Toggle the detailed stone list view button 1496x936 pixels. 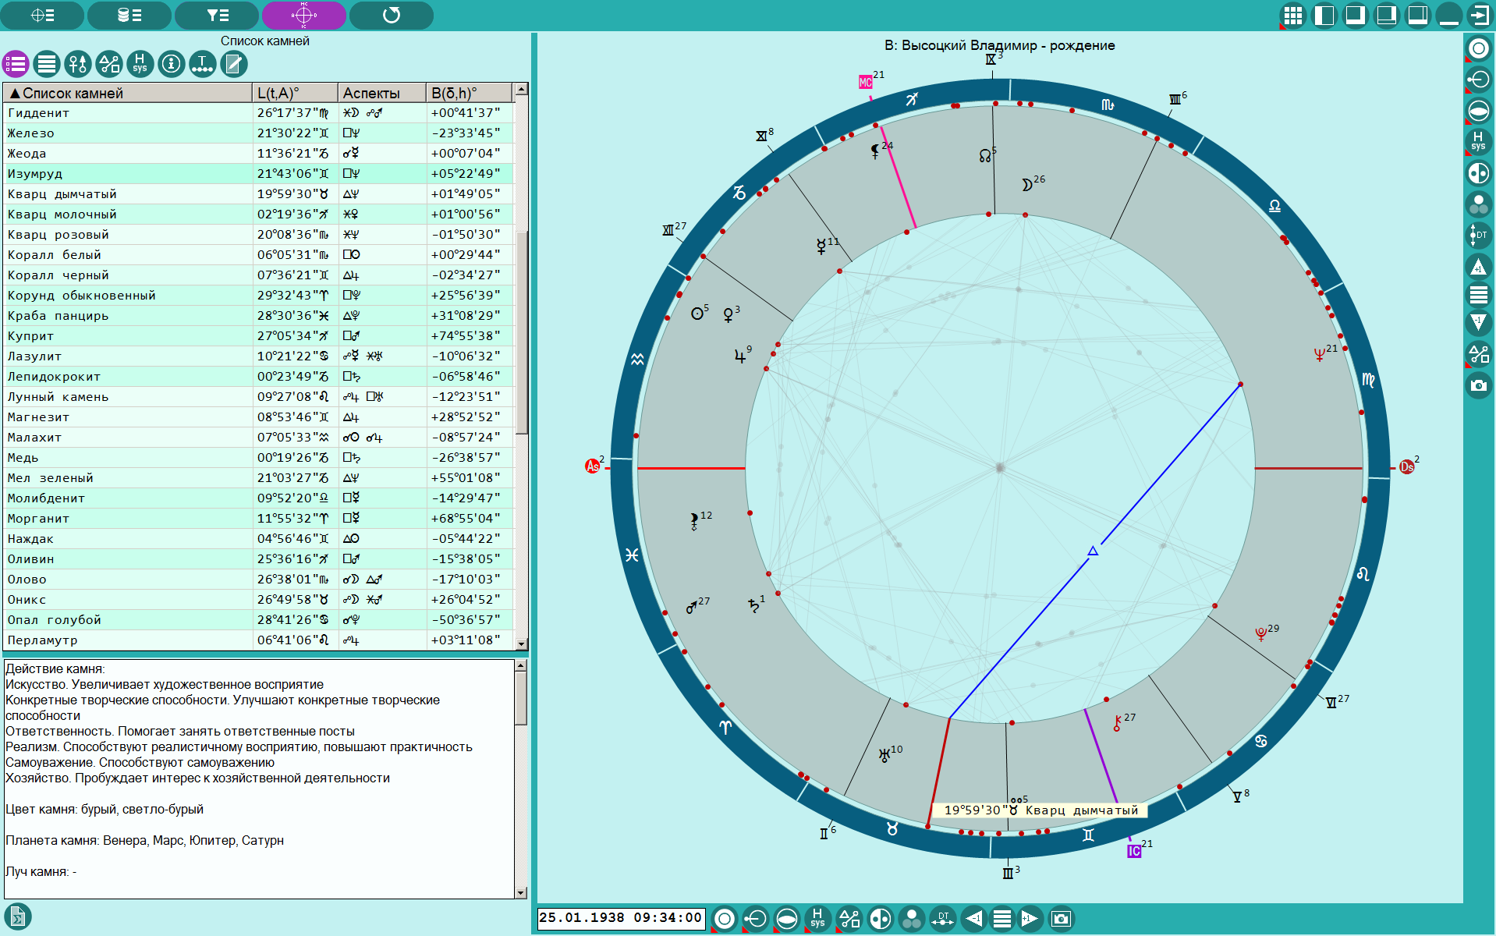[x=16, y=64]
